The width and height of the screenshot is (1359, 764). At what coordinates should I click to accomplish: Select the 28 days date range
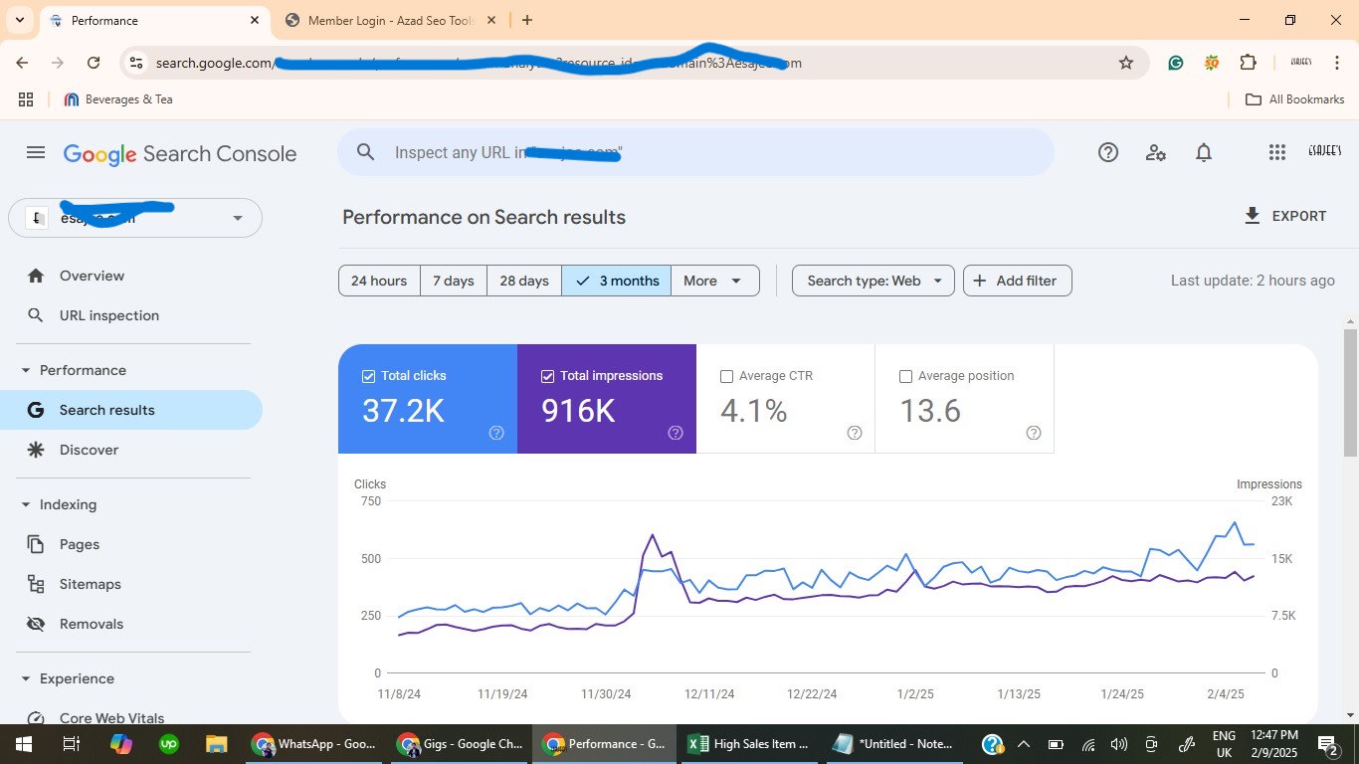point(523,281)
